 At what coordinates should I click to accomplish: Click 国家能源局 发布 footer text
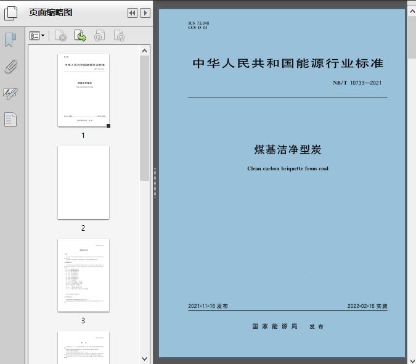click(x=288, y=326)
